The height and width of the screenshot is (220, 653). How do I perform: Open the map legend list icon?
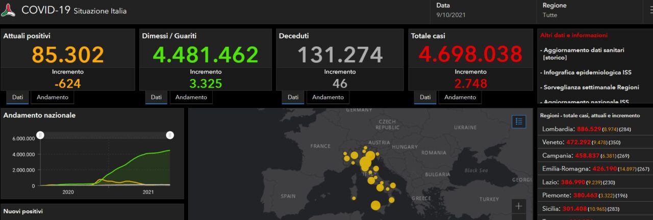click(519, 122)
